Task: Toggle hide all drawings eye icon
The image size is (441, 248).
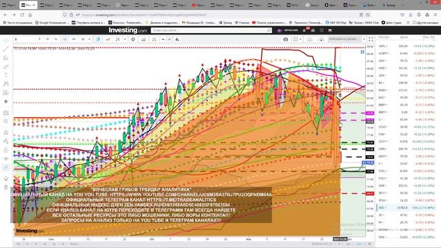Action: (x=6, y=158)
